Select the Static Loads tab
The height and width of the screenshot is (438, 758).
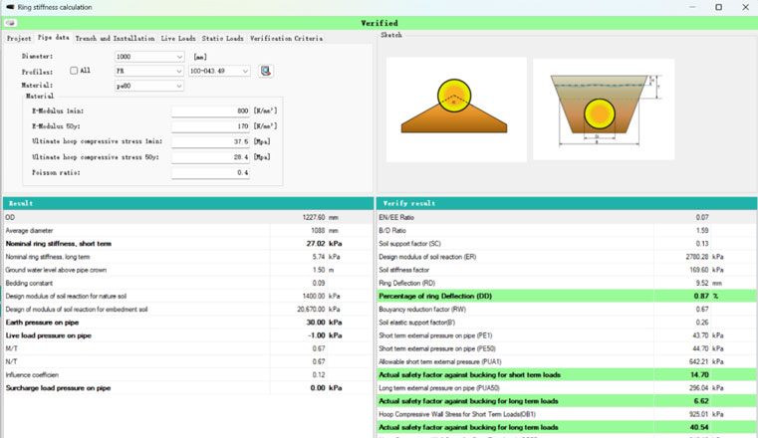click(x=221, y=38)
